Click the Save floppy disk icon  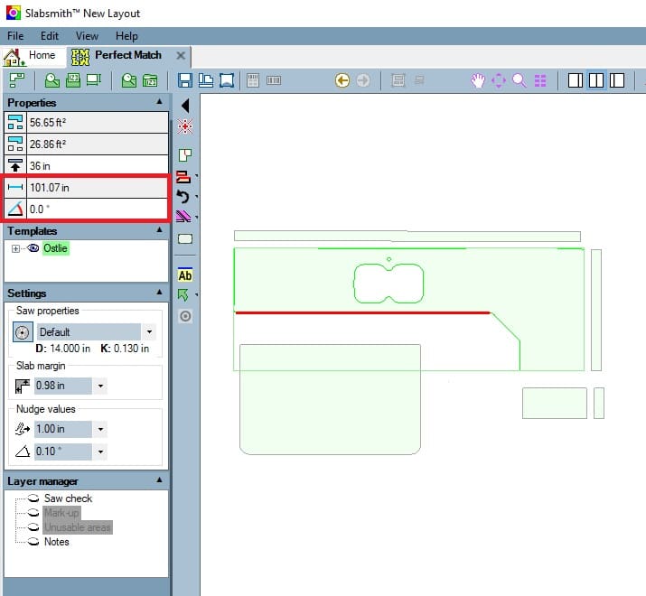[x=185, y=80]
